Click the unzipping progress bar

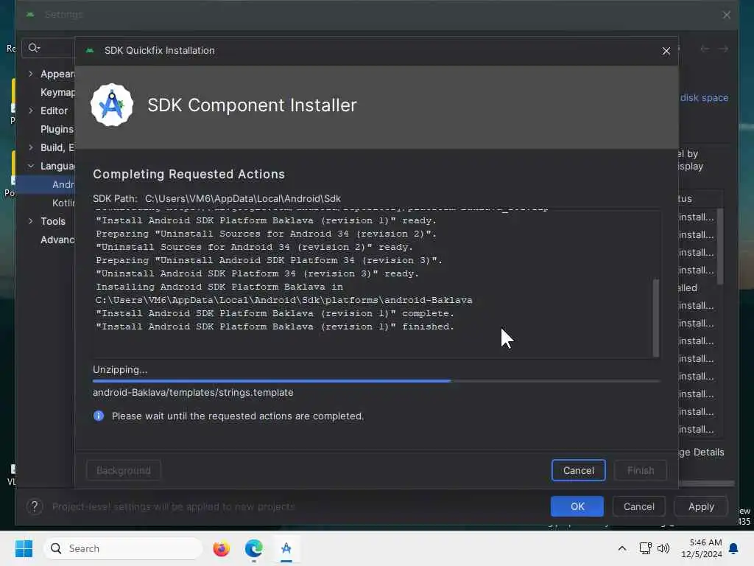coord(376,381)
